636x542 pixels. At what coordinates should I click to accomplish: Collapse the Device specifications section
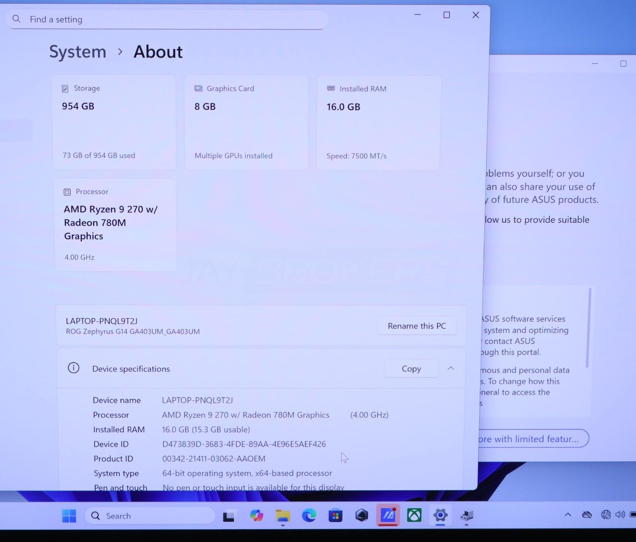click(451, 369)
